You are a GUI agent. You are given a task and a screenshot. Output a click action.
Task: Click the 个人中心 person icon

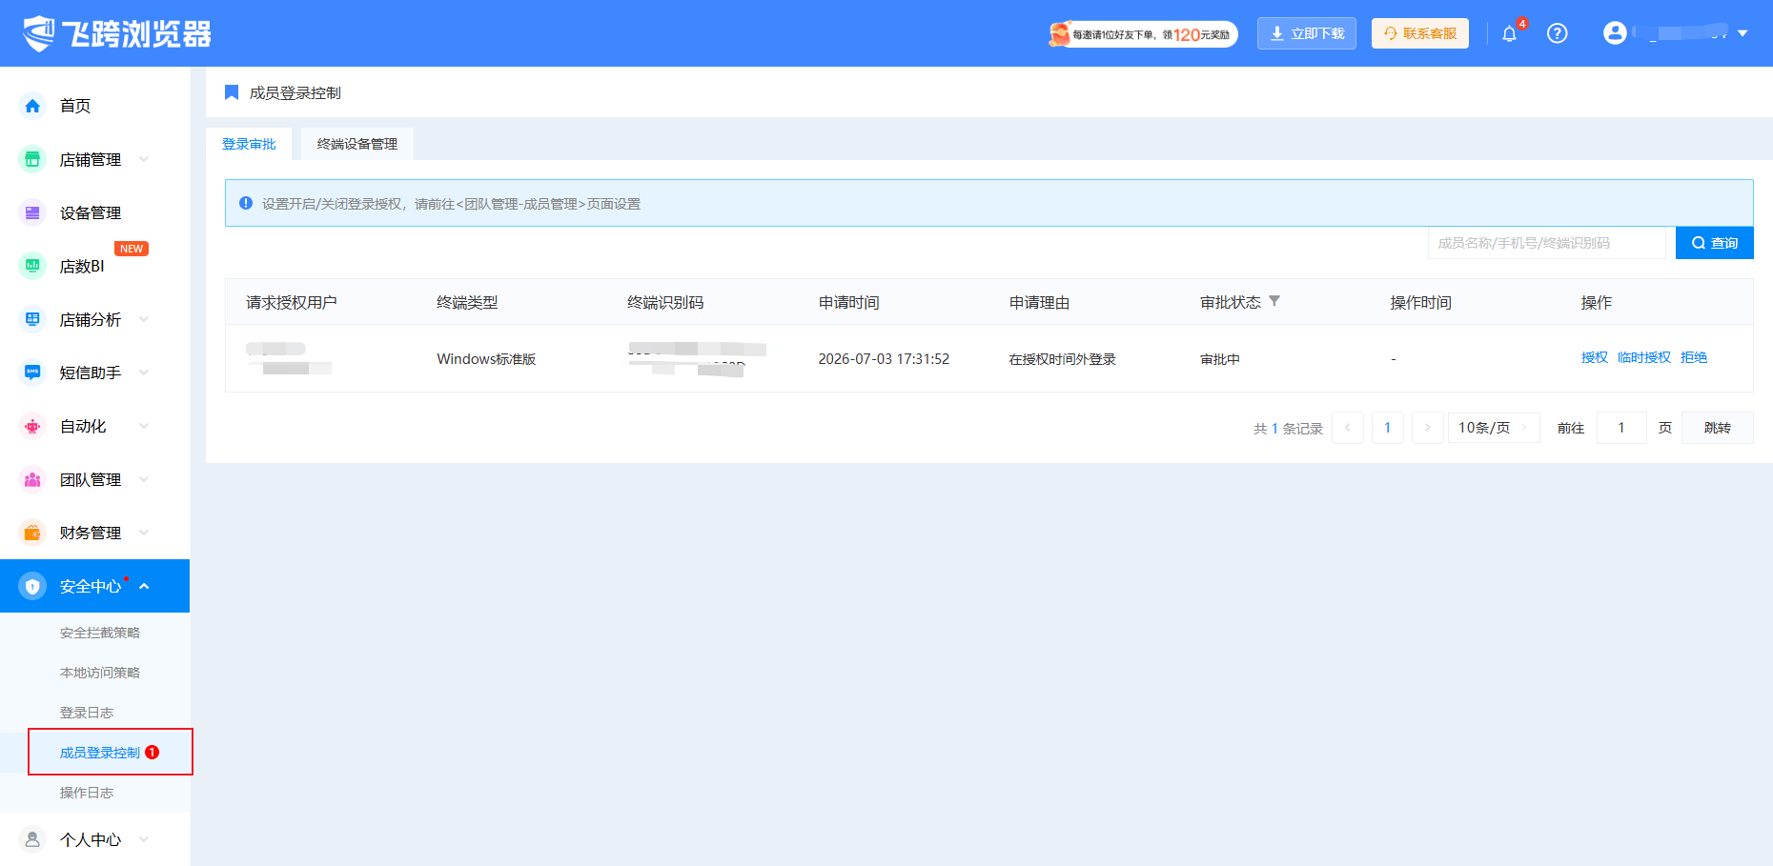click(32, 839)
